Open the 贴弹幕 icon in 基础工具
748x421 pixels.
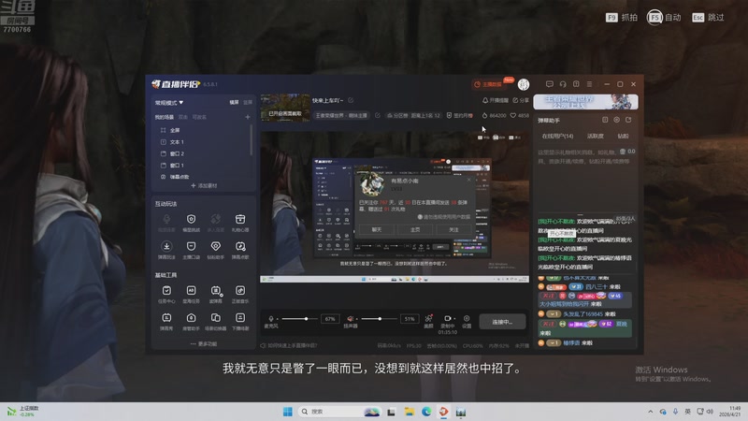point(216,290)
